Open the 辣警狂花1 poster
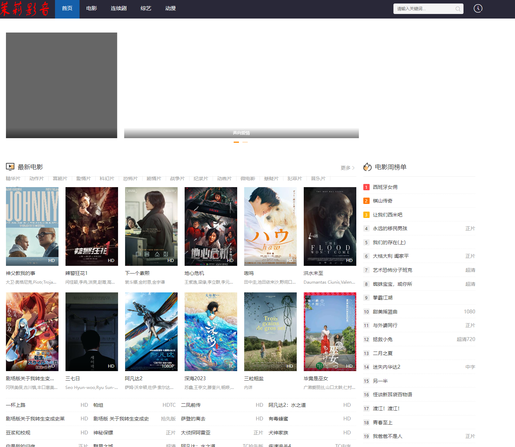Viewport: 515px width, 447px height. [x=92, y=226]
